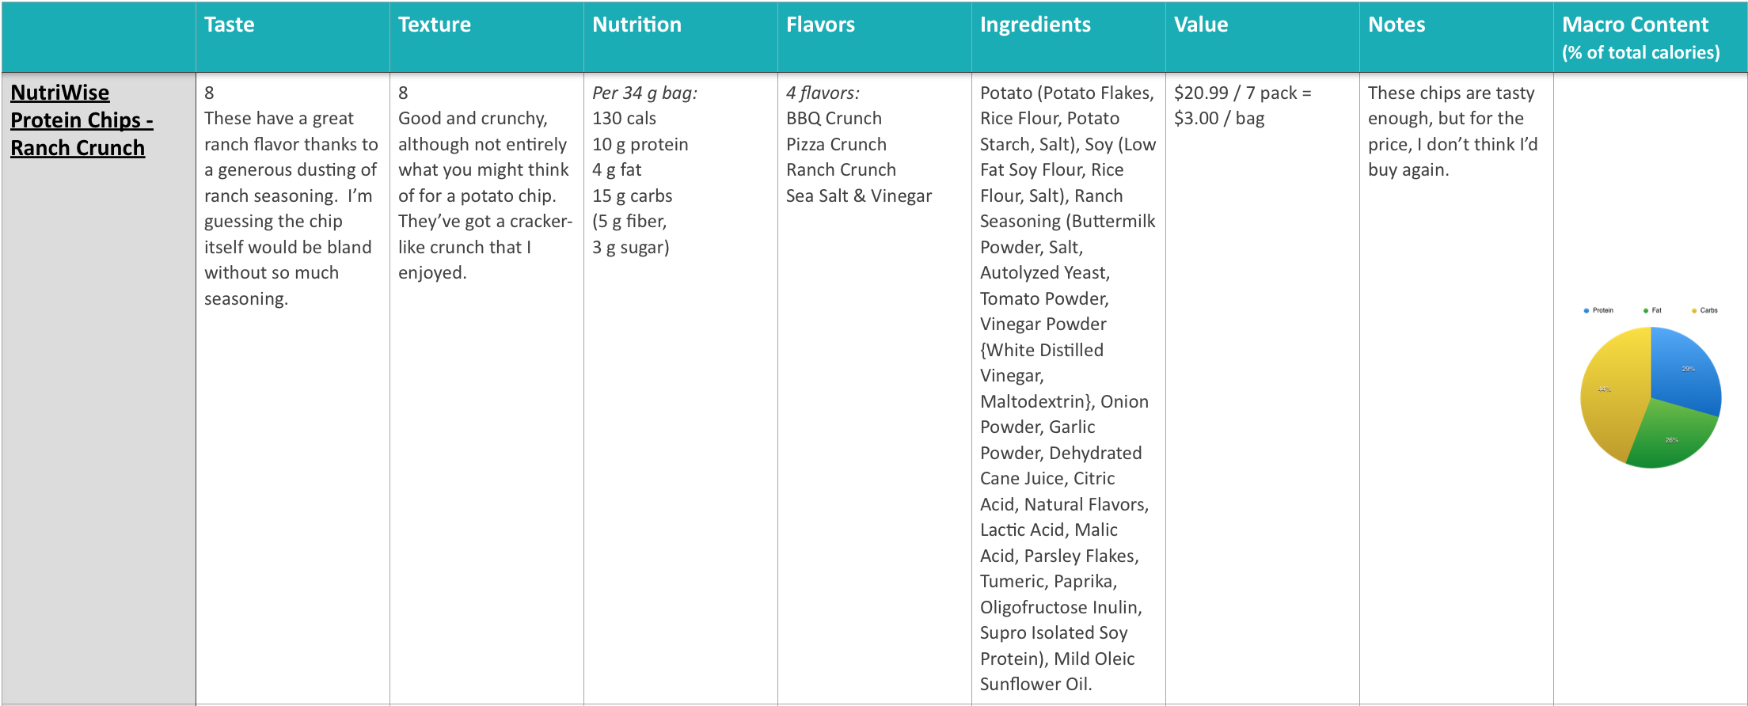
Task: Click the Value column header
Action: [x=1201, y=25]
